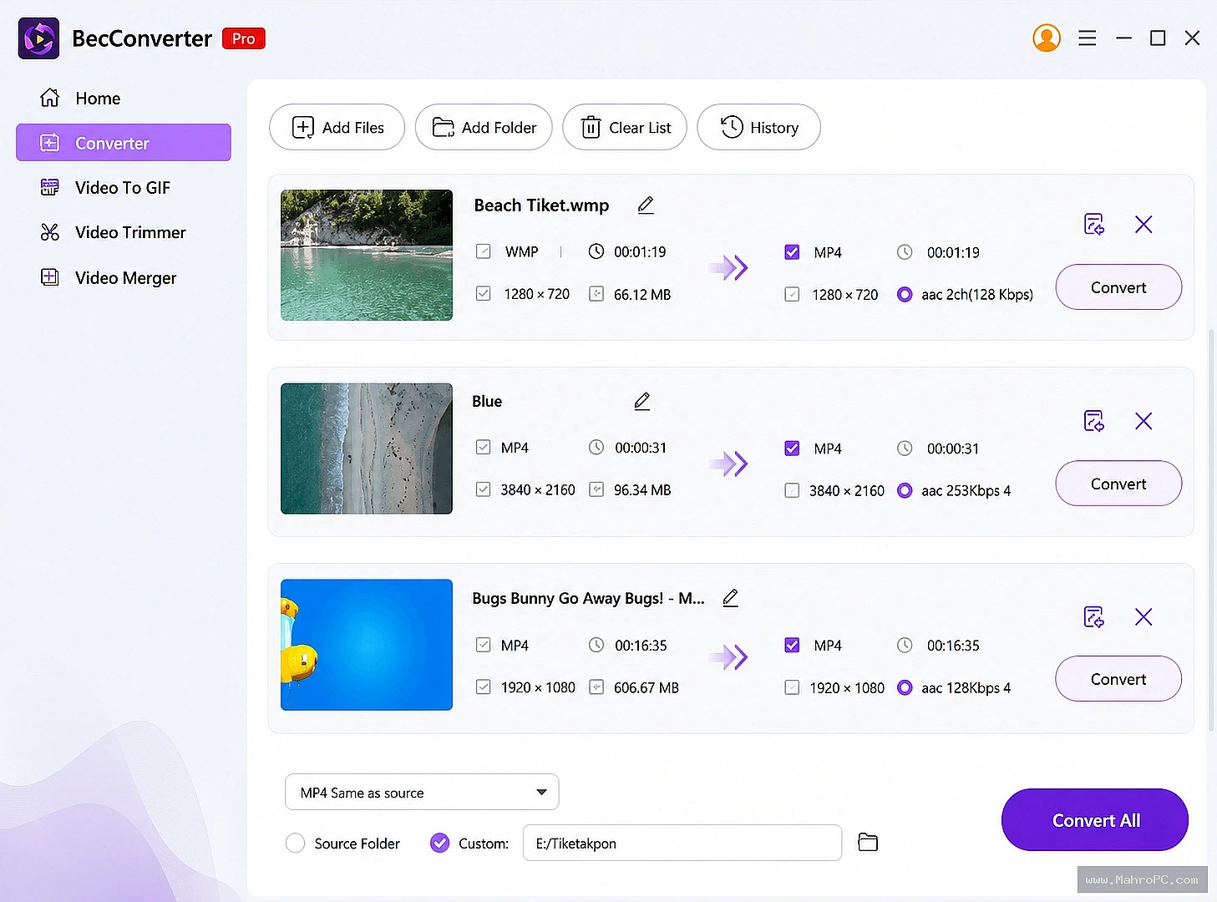Click Add Folder button

(x=484, y=127)
